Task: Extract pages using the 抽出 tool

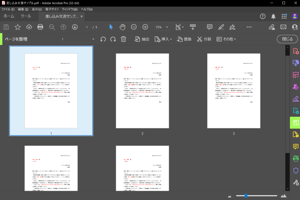Action: click(x=142, y=39)
